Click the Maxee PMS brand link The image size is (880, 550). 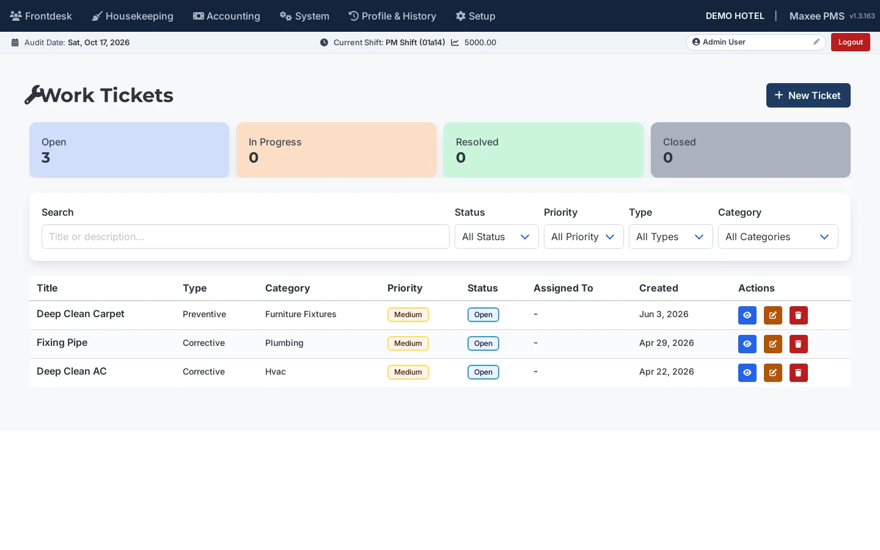coord(816,16)
